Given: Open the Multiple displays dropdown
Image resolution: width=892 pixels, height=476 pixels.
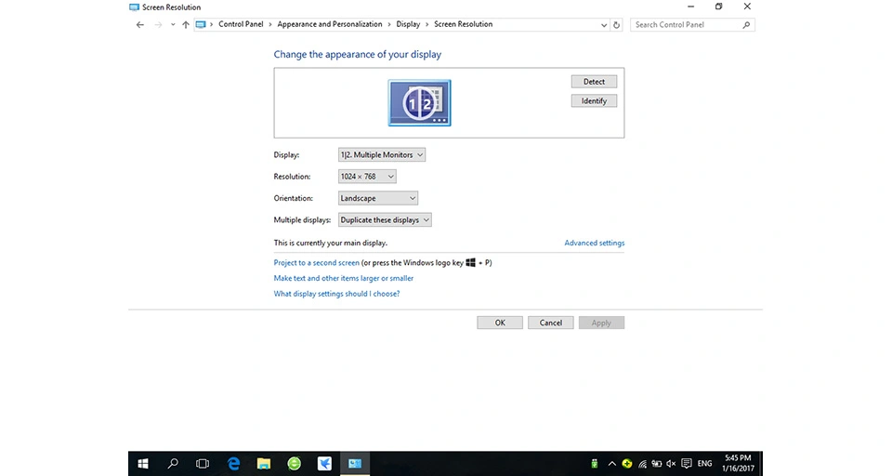Looking at the screenshot, I should coord(385,219).
